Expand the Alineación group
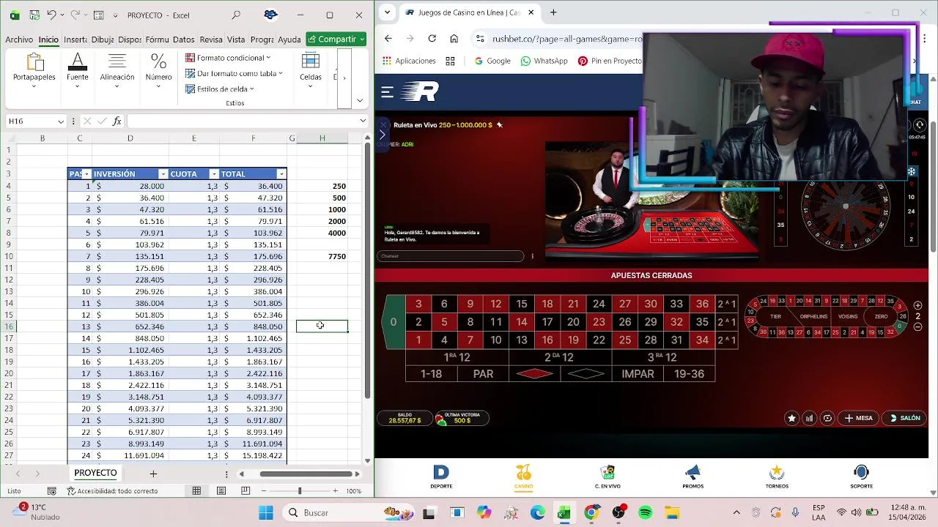The image size is (938, 527). 117,70
